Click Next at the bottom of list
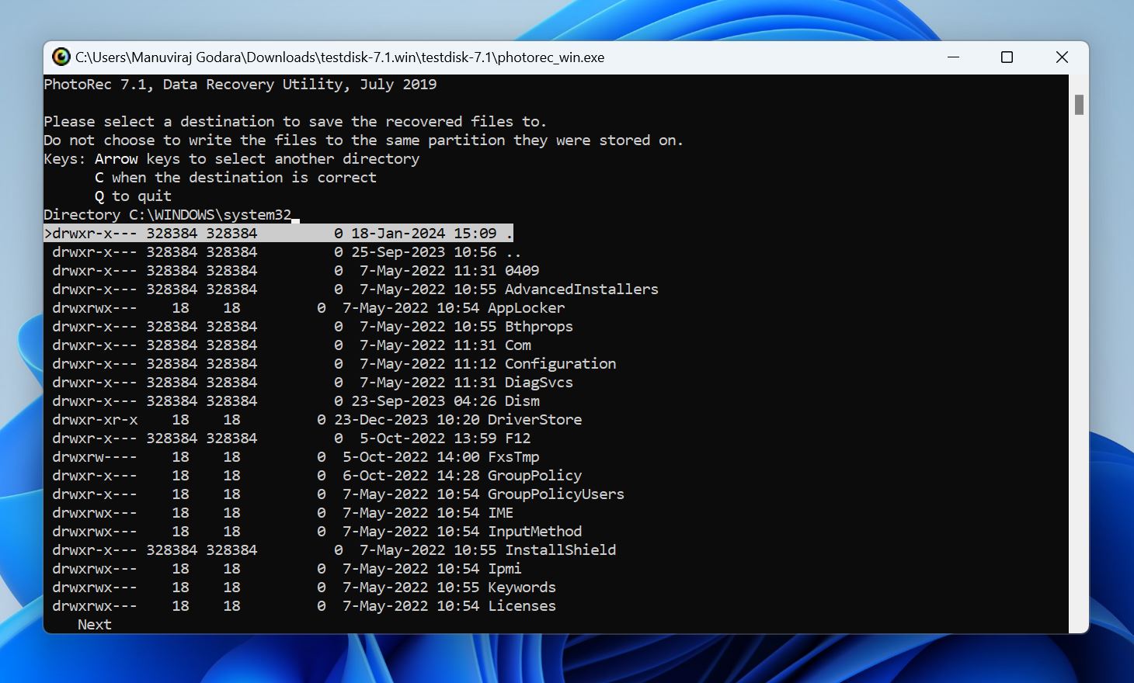Viewport: 1134px width, 683px height. 95,624
